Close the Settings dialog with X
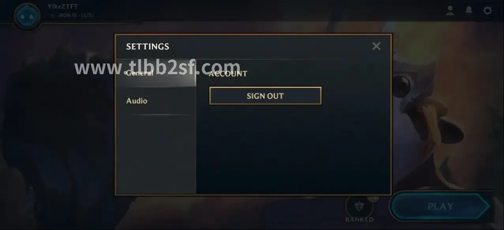 point(376,46)
